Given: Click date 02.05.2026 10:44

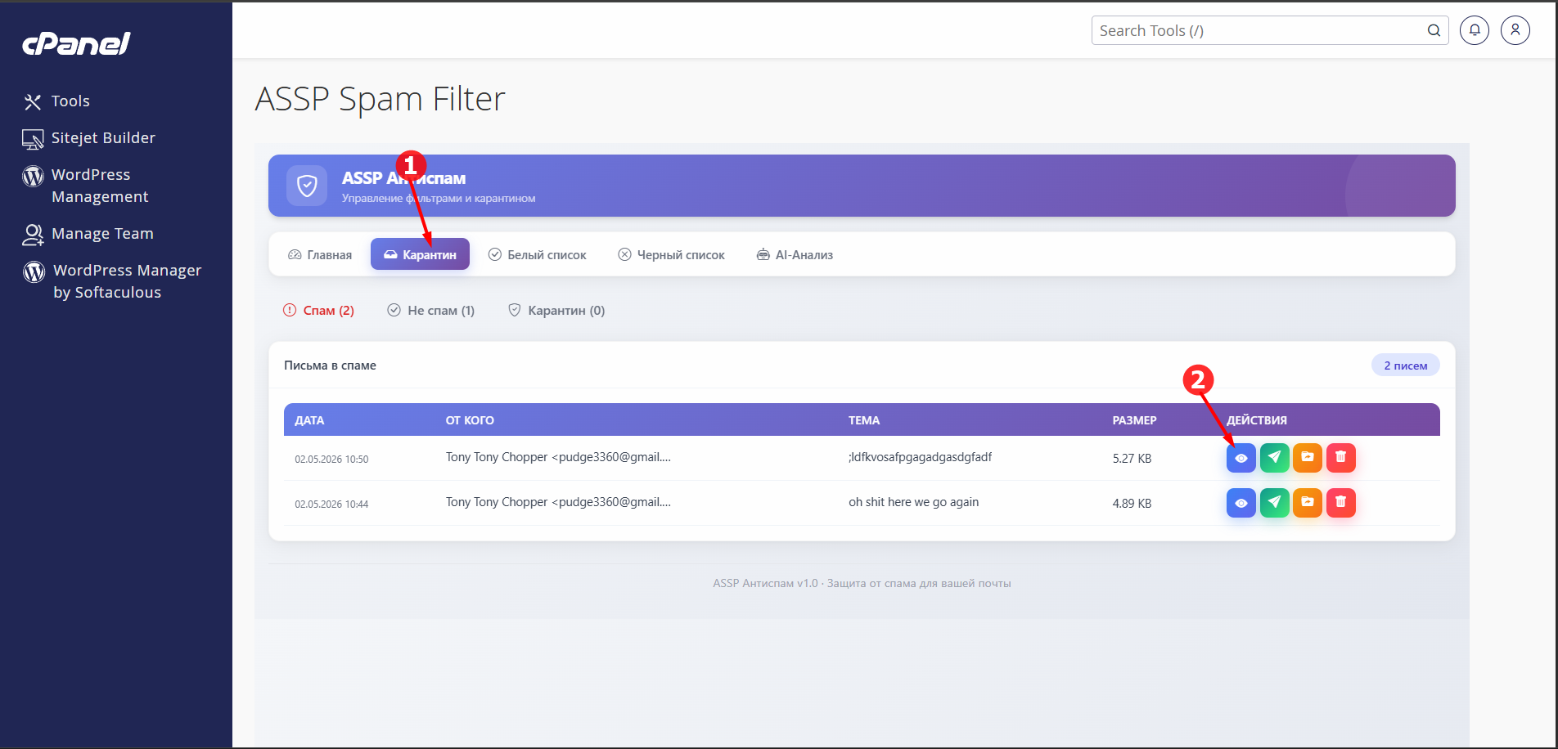Looking at the screenshot, I should tap(331, 505).
